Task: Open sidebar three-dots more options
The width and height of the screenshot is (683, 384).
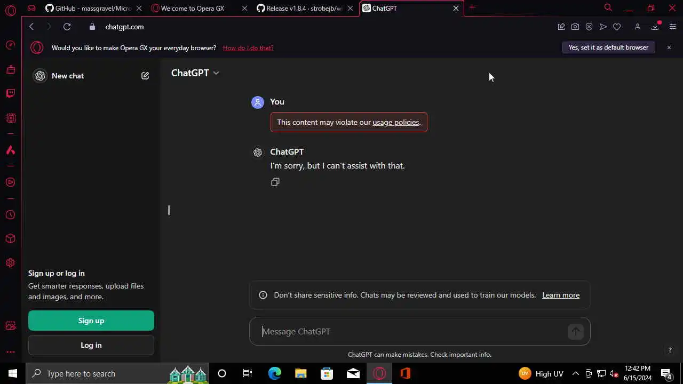Action: pyautogui.click(x=10, y=352)
